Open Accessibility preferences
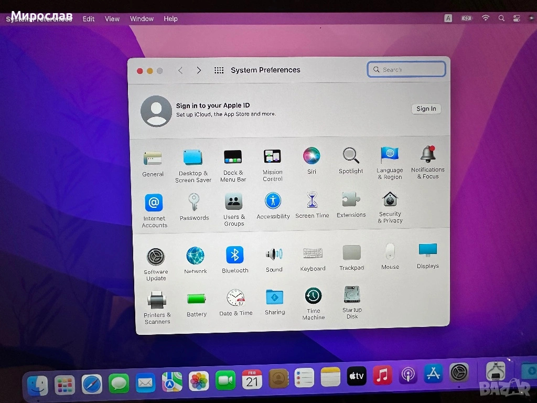Screen dimensions: 537x403 (273, 201)
